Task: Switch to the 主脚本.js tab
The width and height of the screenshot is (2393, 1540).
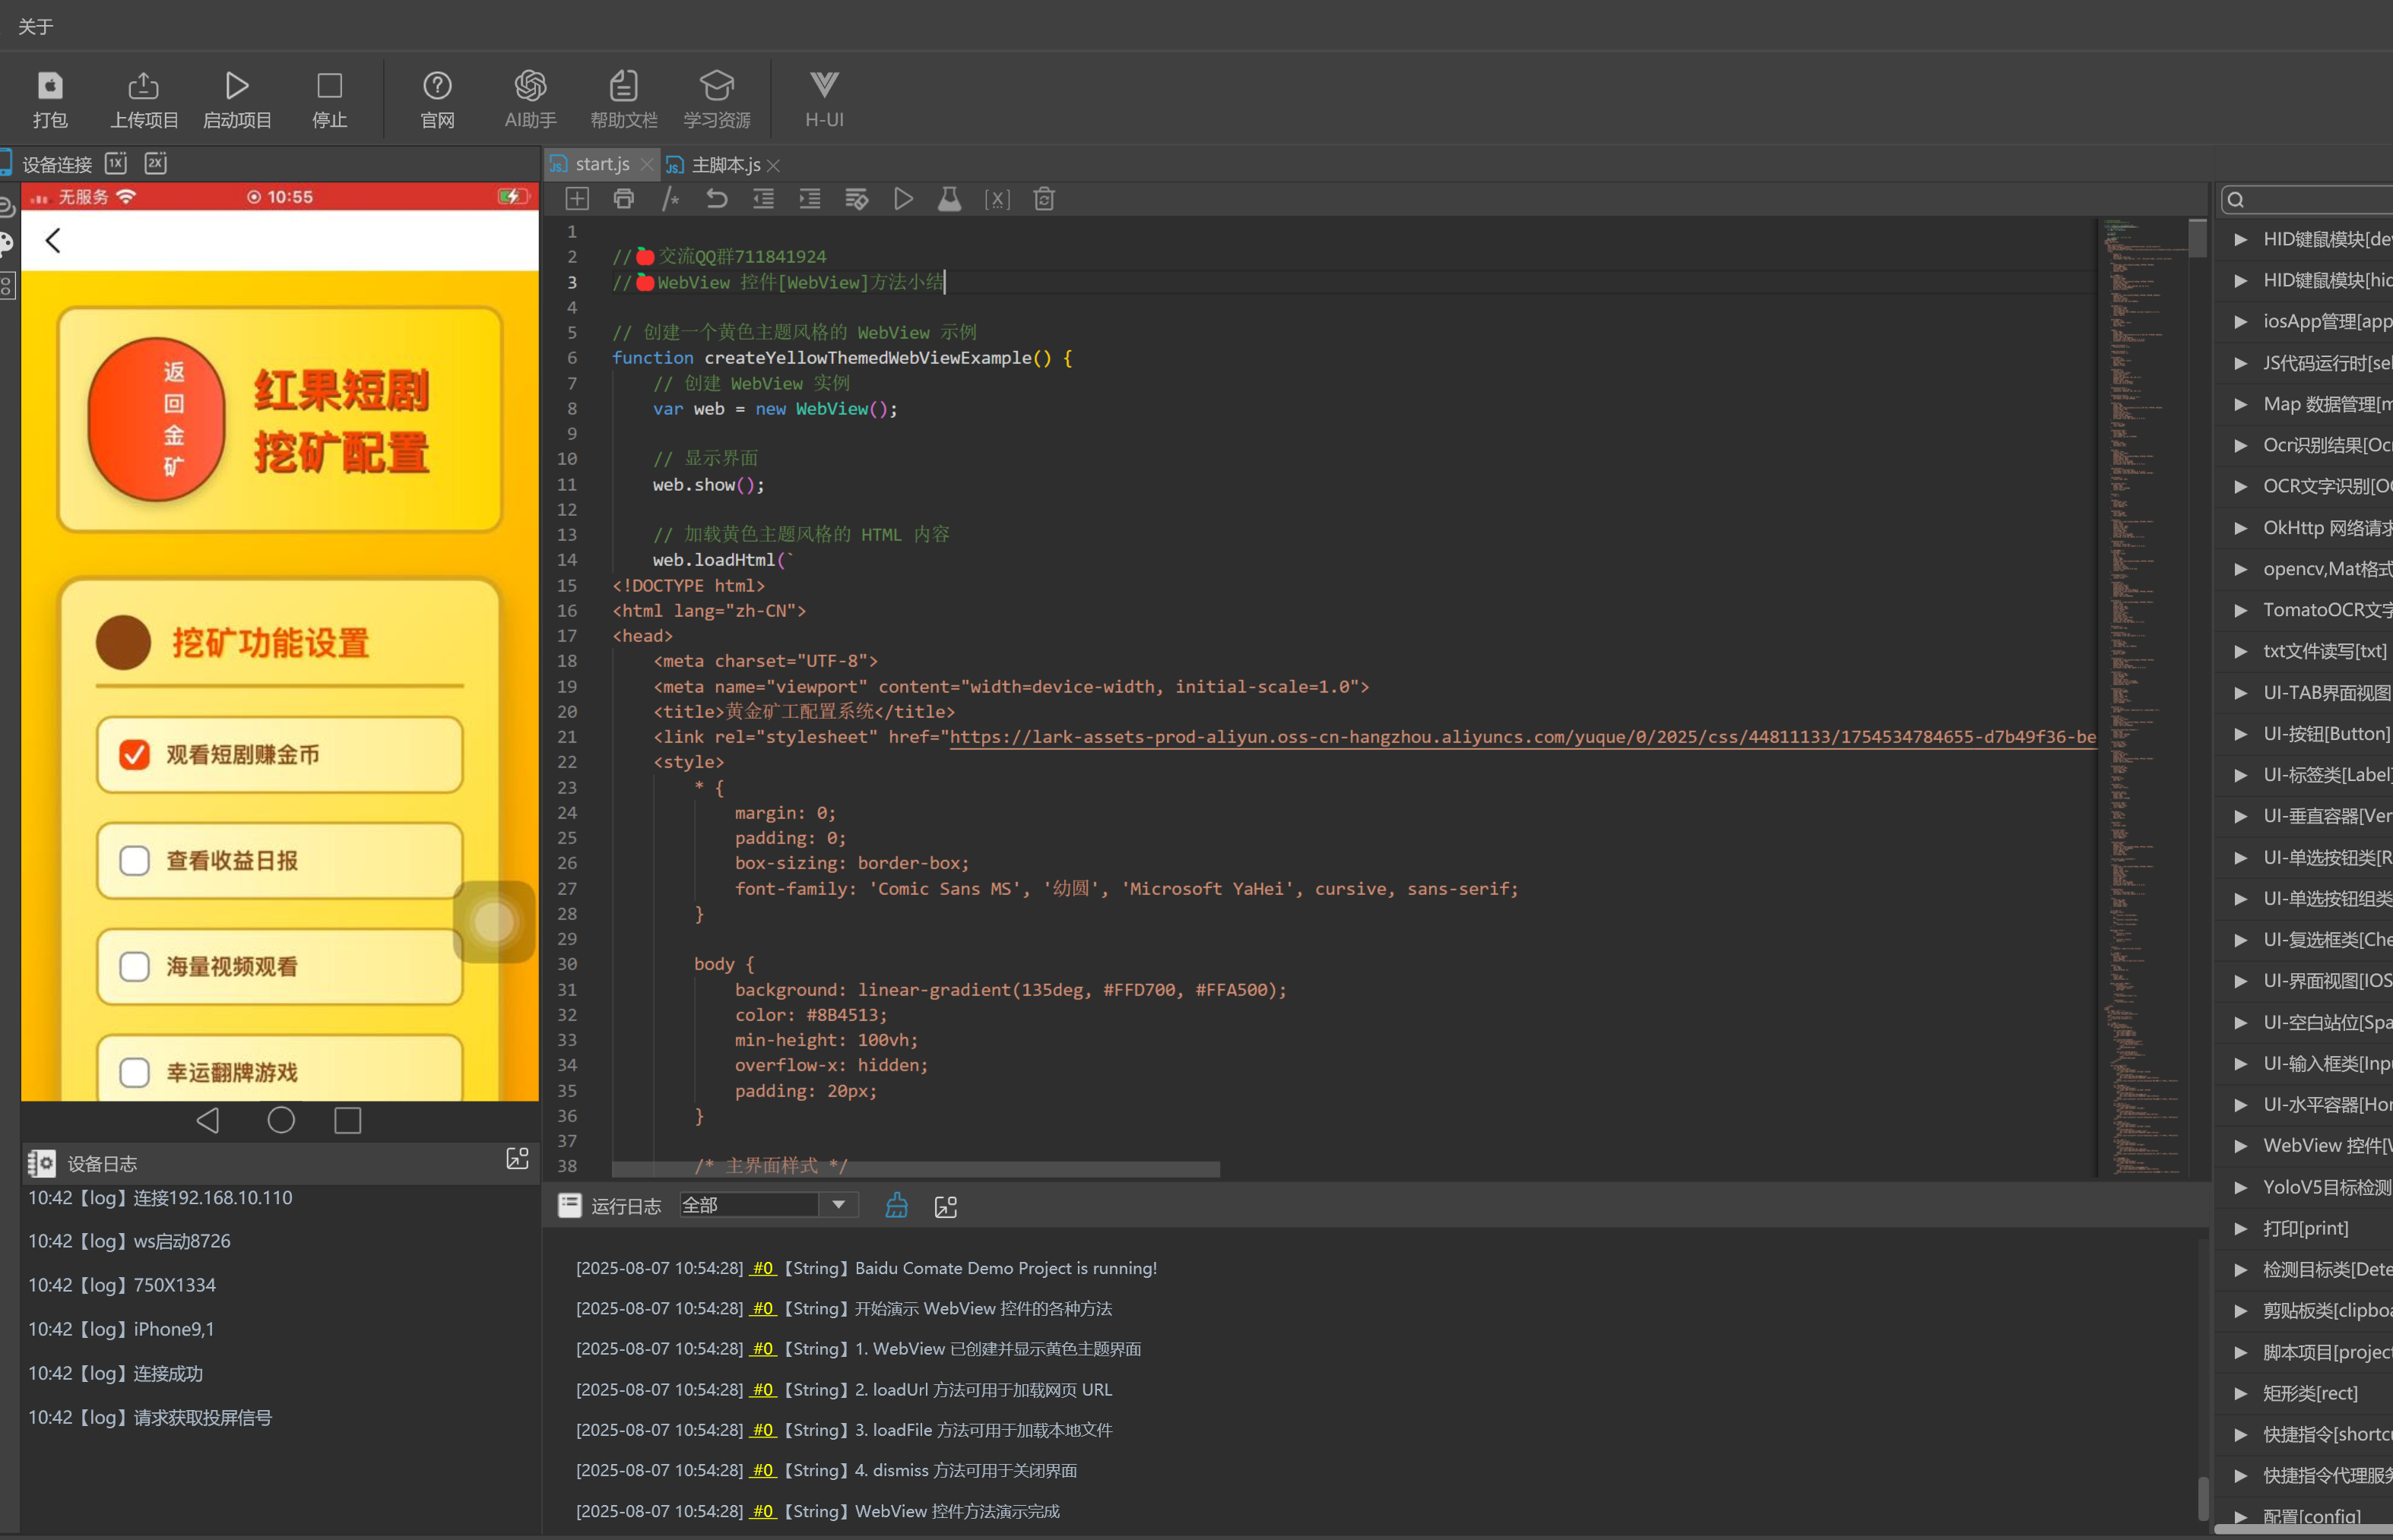Action: 726,164
